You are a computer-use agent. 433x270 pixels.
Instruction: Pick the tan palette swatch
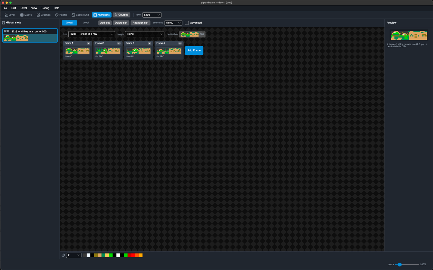click(x=100, y=255)
